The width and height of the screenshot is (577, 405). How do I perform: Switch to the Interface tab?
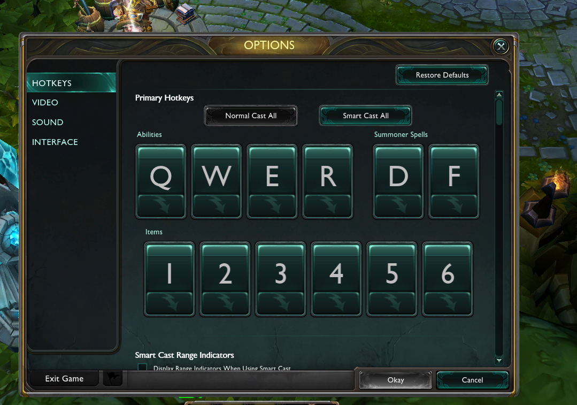pos(55,142)
